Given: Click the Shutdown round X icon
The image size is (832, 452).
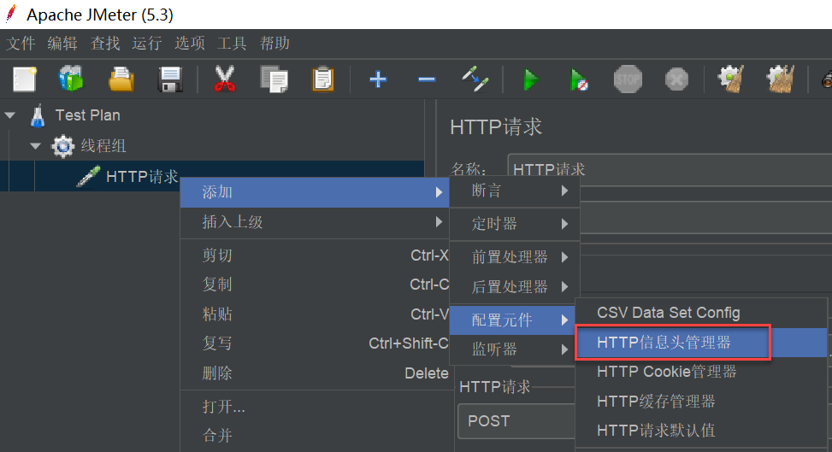Looking at the screenshot, I should (676, 79).
